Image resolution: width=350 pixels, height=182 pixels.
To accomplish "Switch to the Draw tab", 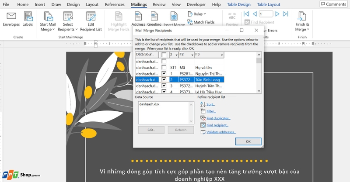I will (56, 4).
